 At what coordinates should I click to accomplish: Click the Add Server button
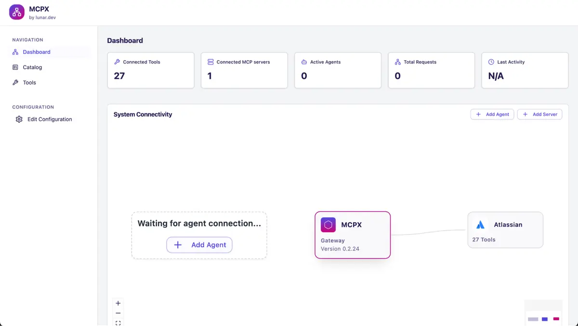[539, 114]
